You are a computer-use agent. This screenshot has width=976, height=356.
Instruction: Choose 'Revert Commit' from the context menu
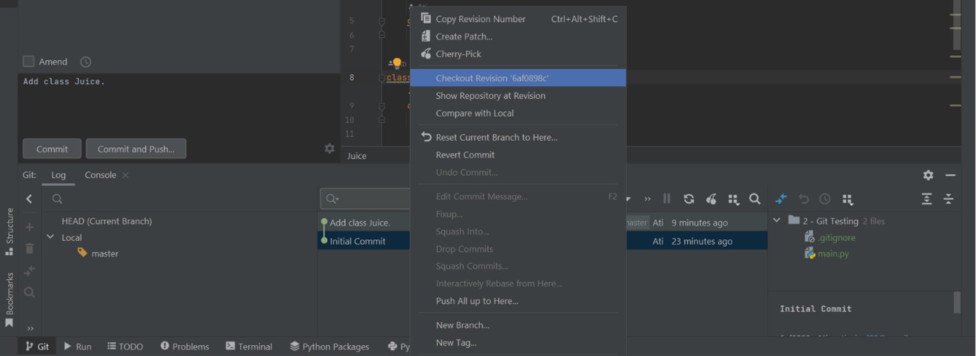(x=465, y=155)
